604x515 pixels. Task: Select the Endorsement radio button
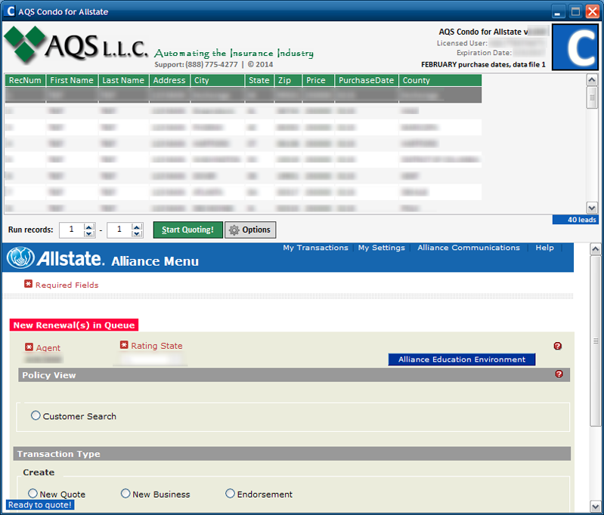[230, 494]
